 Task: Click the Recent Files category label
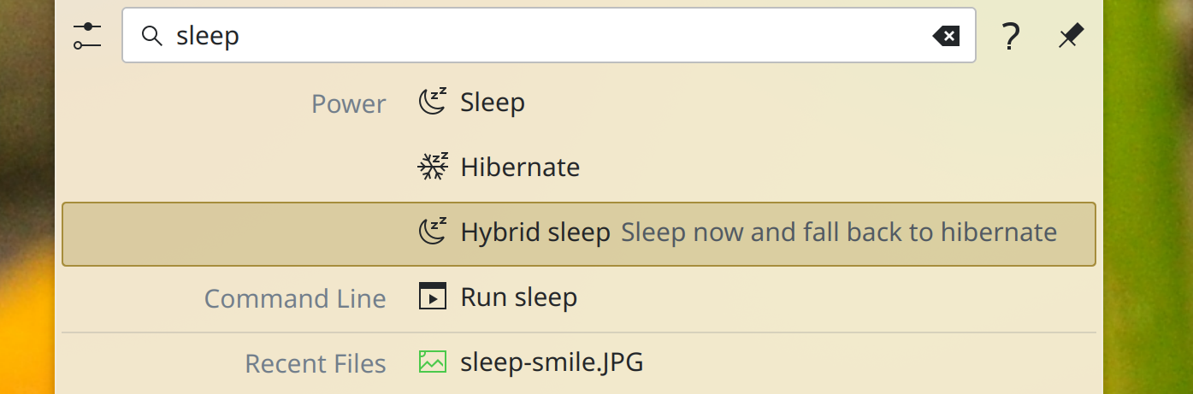[316, 363]
